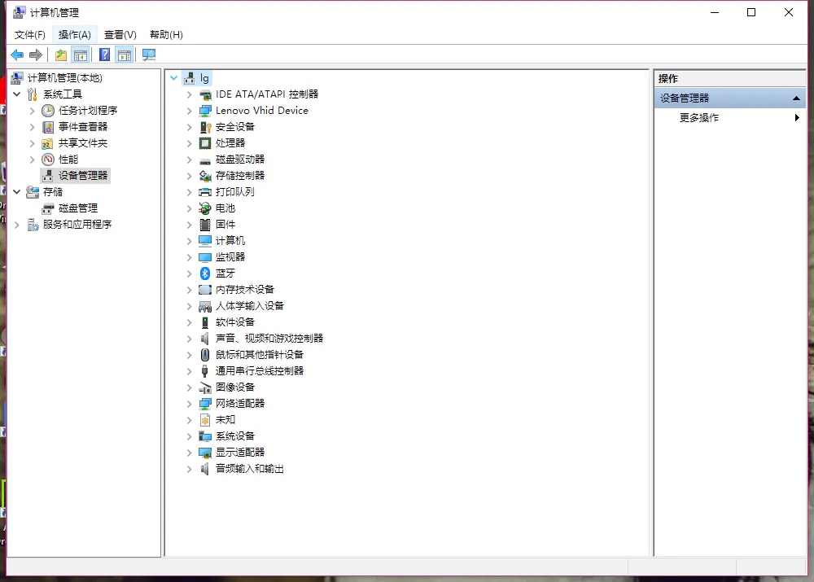
Task: Expand the IDE ATA/ATAPI 控制器 node
Action: pyautogui.click(x=189, y=94)
